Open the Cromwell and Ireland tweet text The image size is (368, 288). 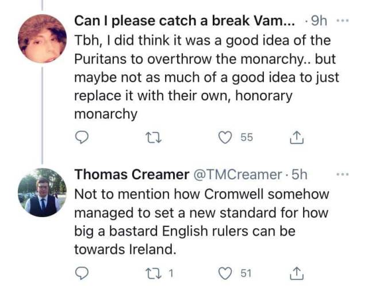pos(201,222)
